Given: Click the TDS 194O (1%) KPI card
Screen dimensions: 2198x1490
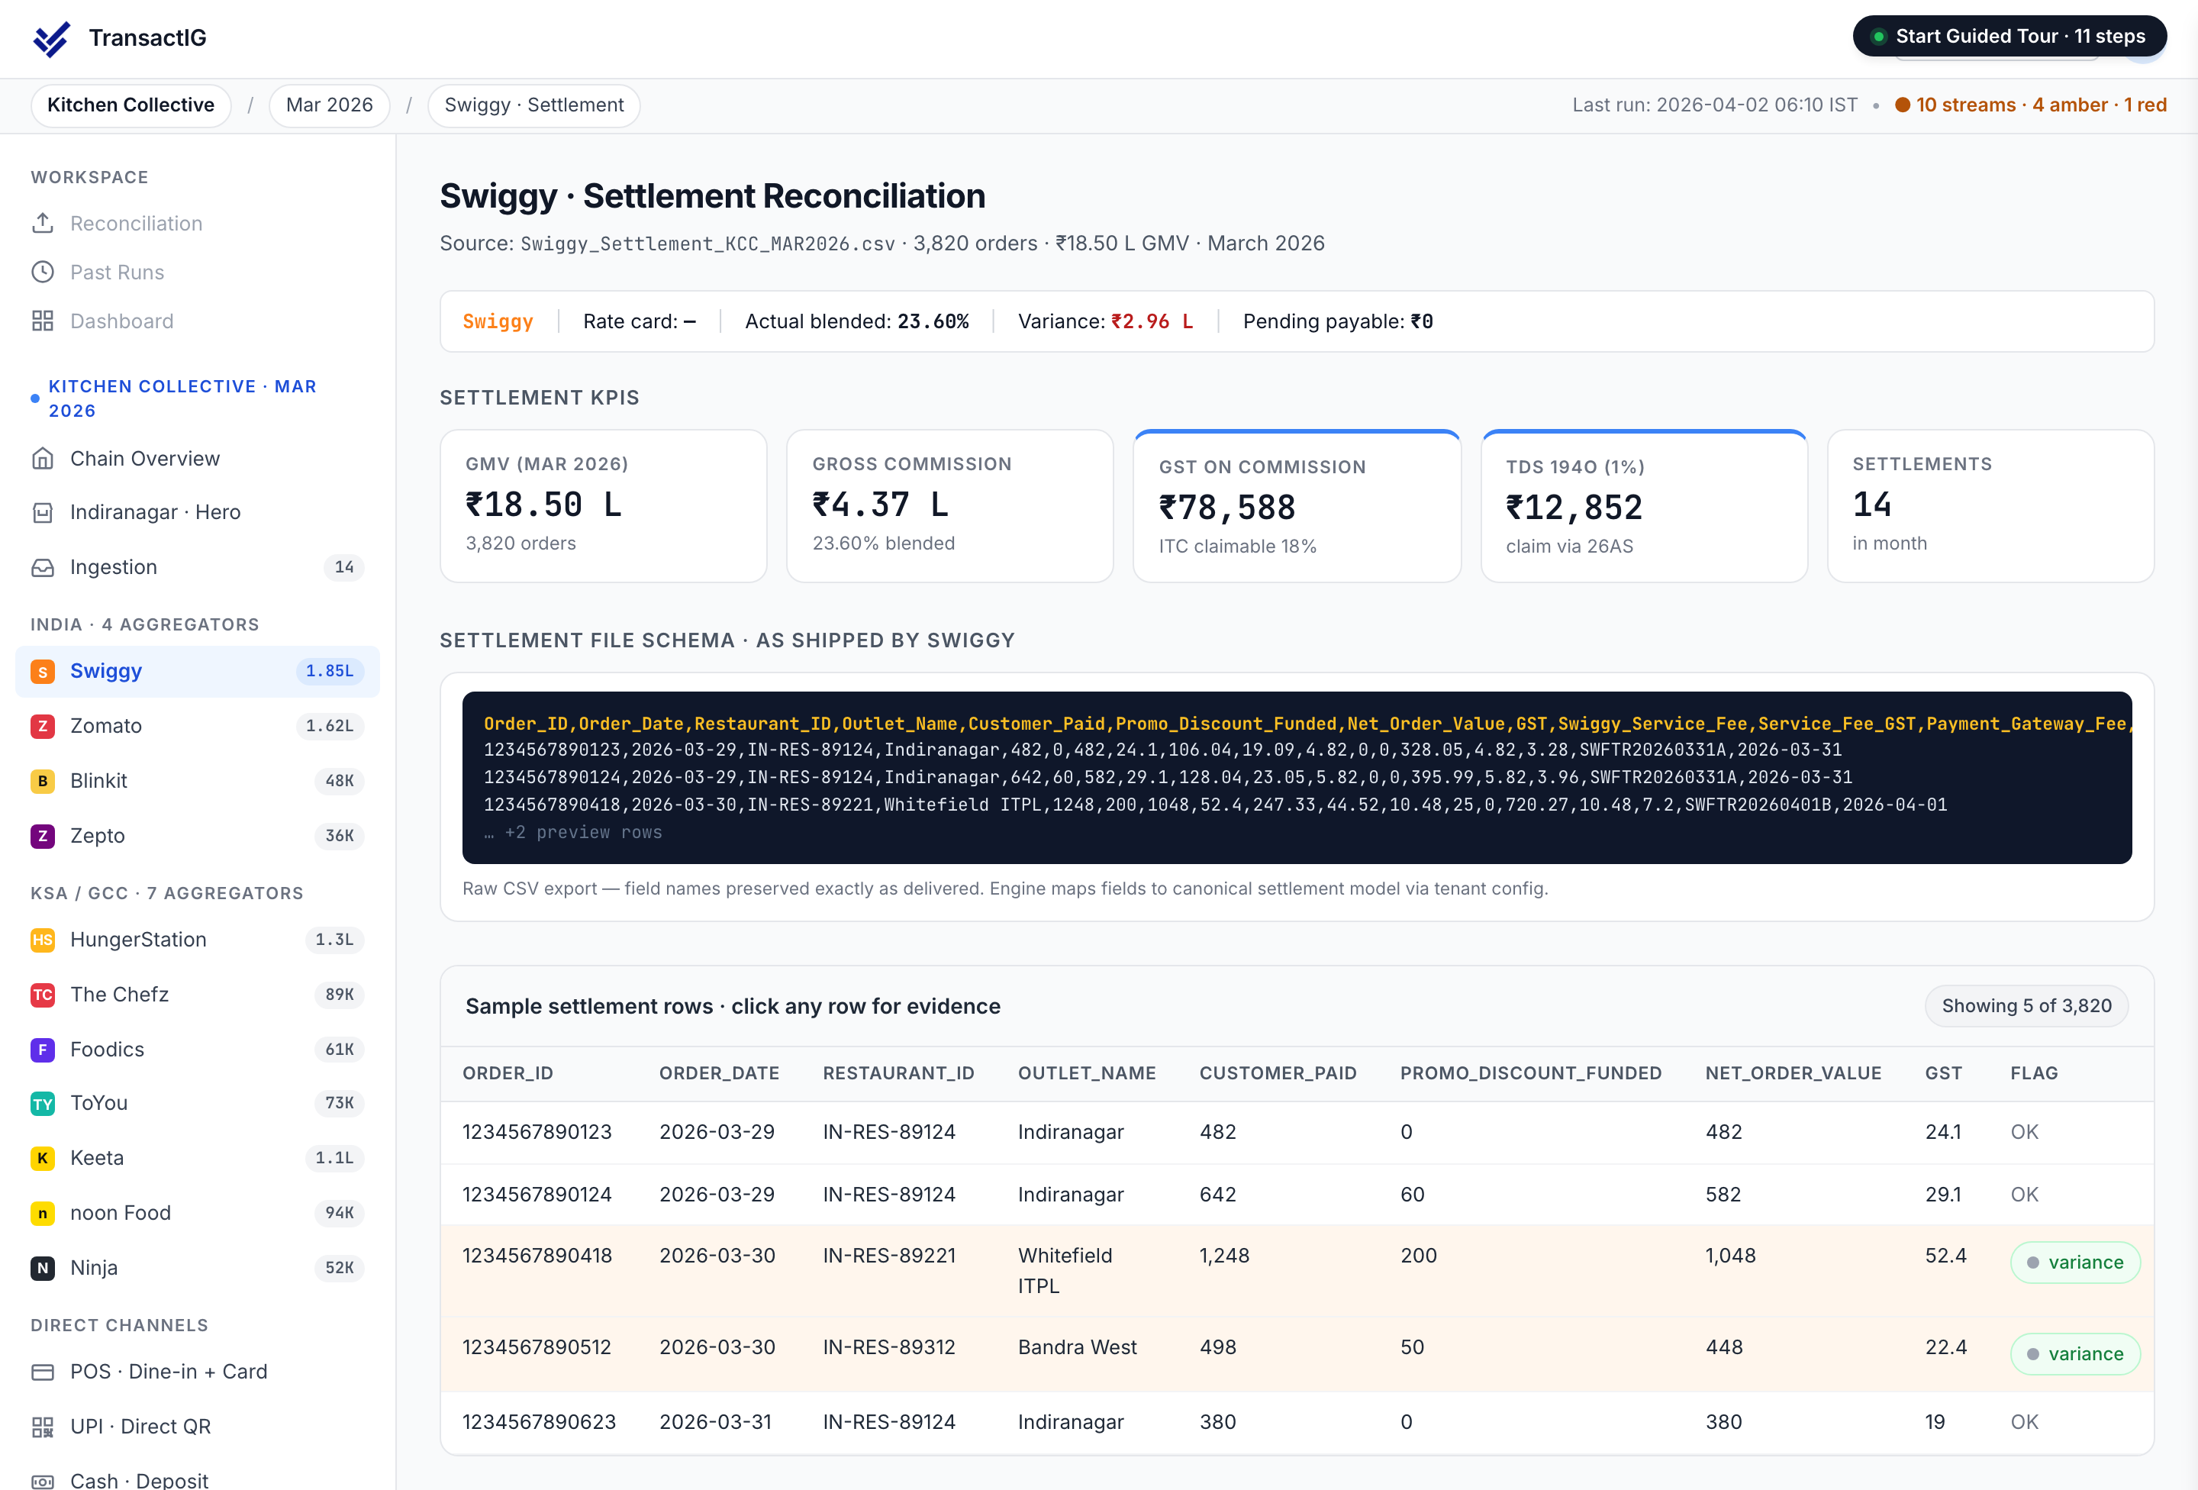Looking at the screenshot, I should 1644,506.
